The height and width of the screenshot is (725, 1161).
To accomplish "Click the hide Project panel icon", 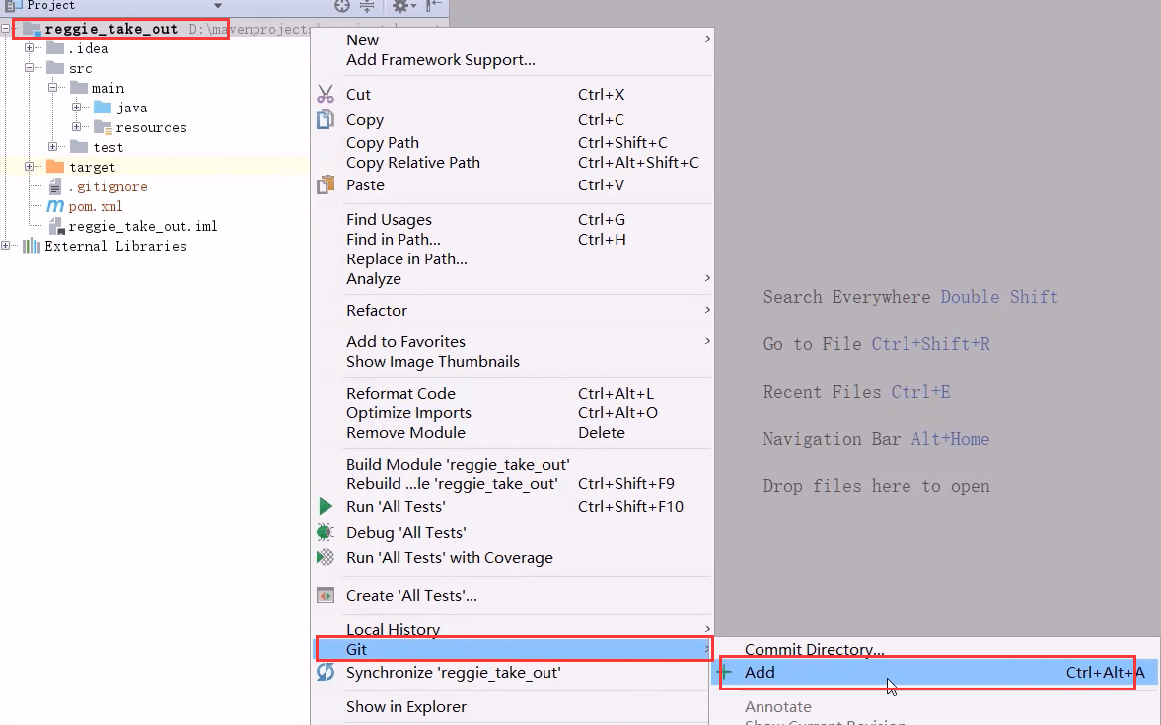I will (432, 6).
